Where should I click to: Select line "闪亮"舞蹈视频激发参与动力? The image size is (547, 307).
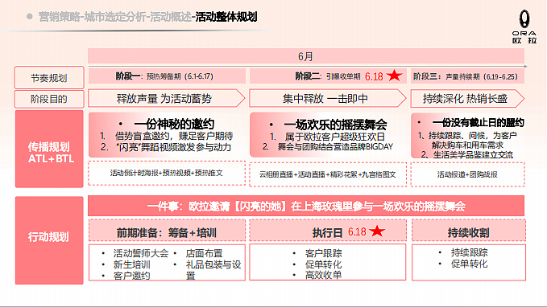click(x=173, y=147)
